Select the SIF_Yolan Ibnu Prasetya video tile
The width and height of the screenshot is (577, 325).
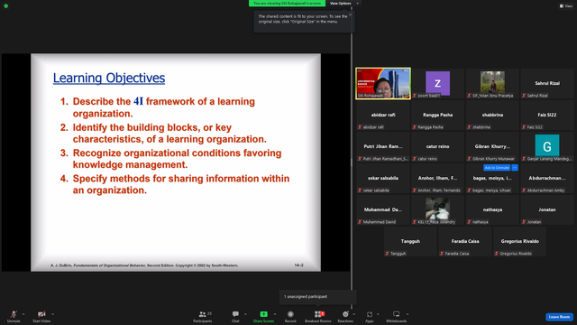492,84
